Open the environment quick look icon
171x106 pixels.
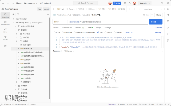click(168, 9)
